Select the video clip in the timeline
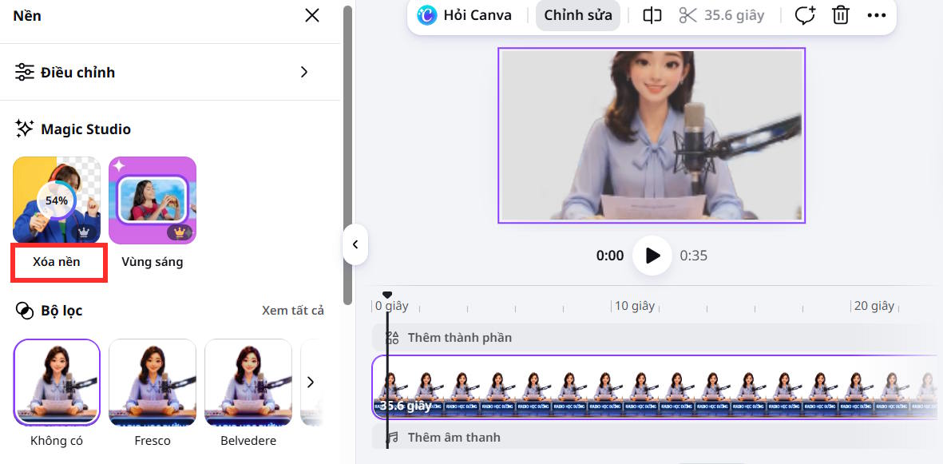Screen dimensions: 943x464 pyautogui.click(x=654, y=387)
